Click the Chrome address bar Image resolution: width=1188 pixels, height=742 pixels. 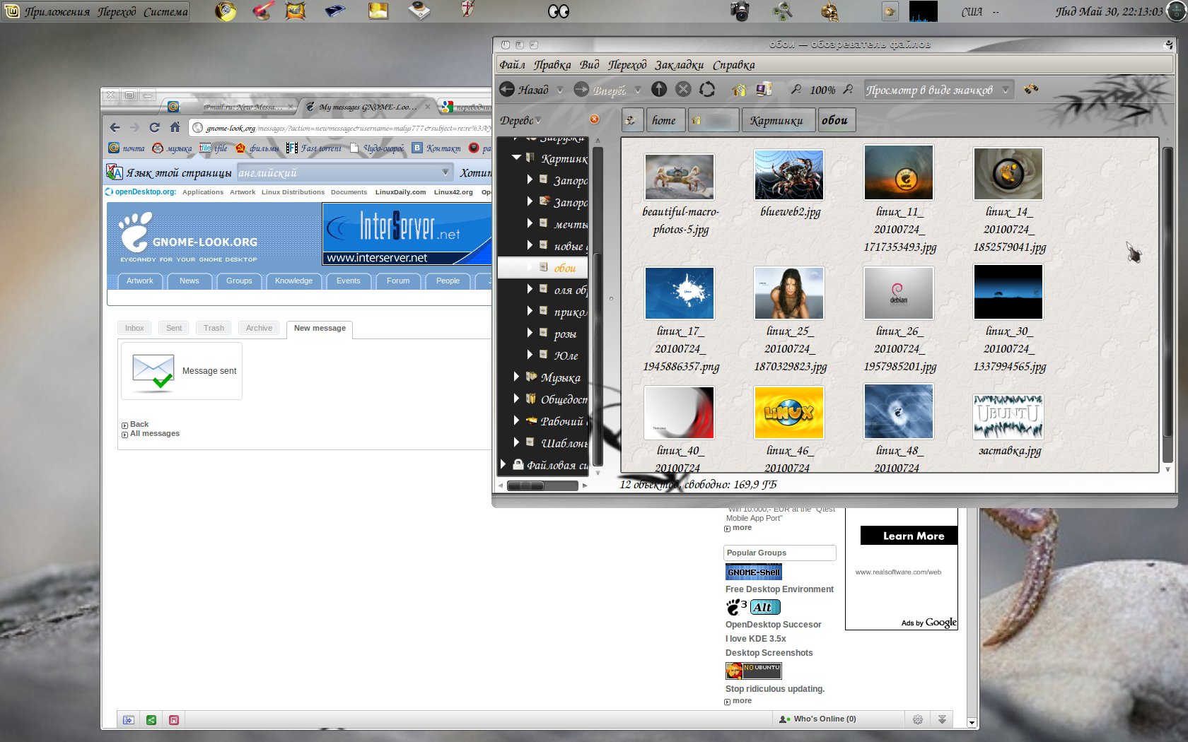pos(339,128)
